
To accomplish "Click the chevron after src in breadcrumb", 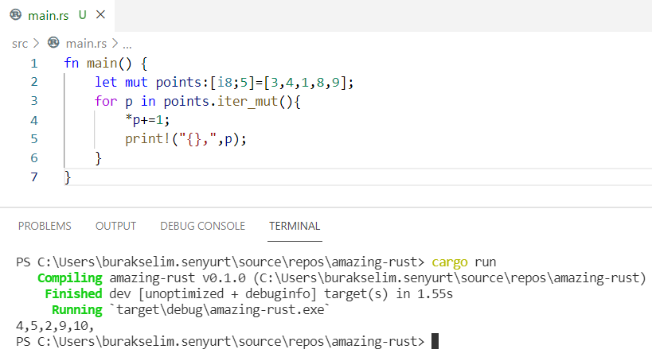I will coord(35,43).
